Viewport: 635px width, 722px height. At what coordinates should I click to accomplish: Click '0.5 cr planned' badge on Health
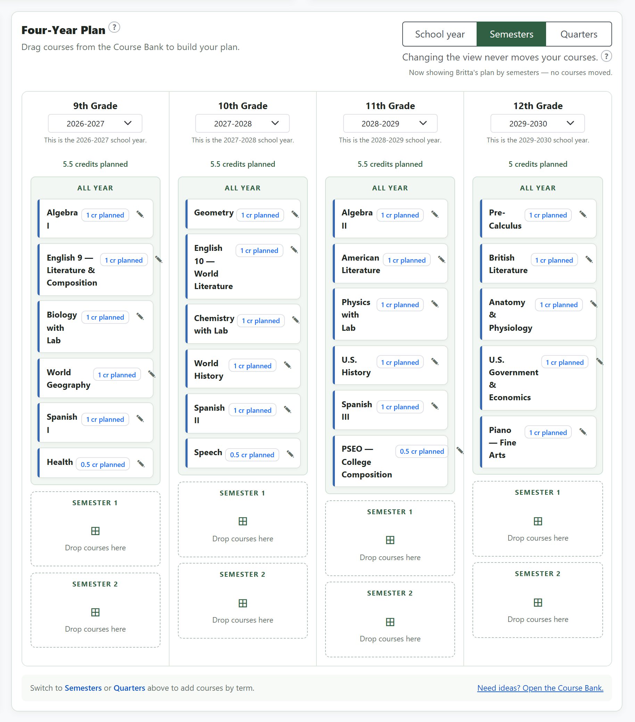(103, 464)
